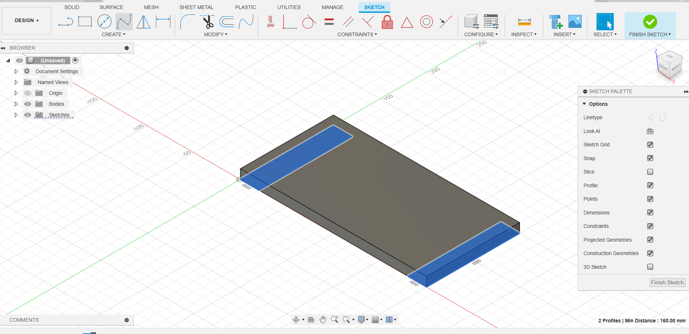Expand the Document Settings tree node

point(16,71)
